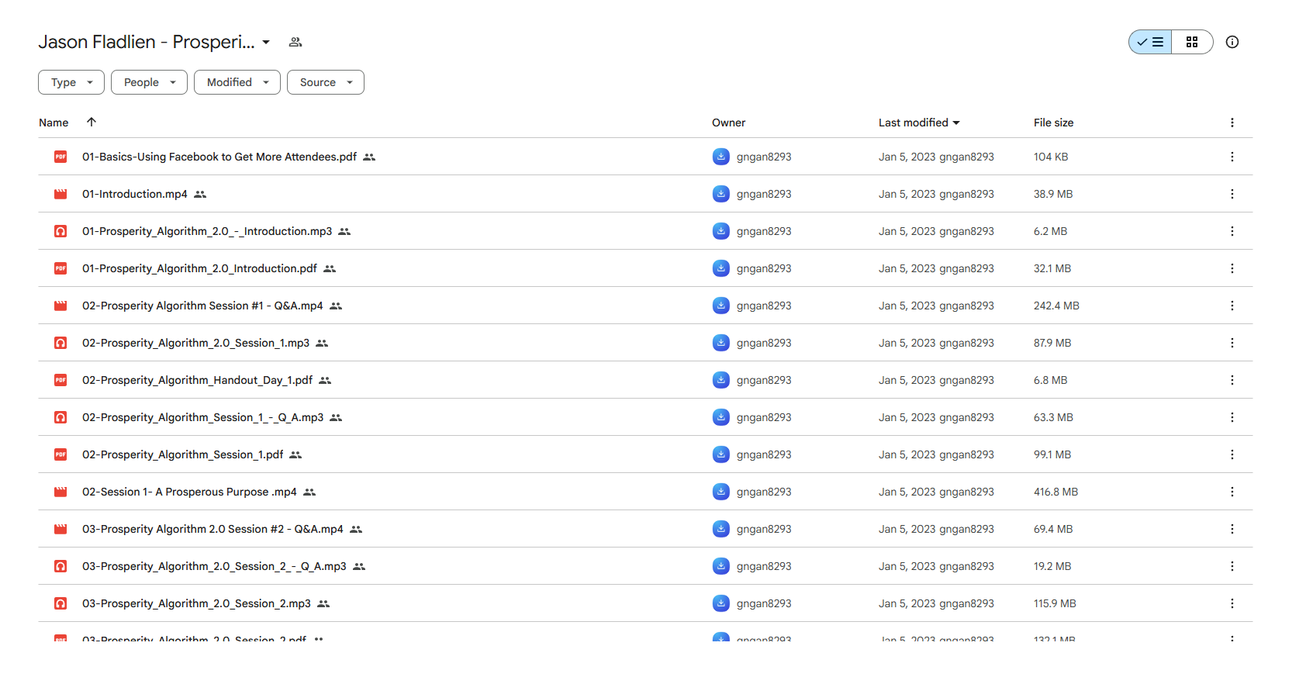Open more actions for 01-Basics-Using Facebook pdf
The height and width of the screenshot is (684, 1306).
click(x=1232, y=157)
